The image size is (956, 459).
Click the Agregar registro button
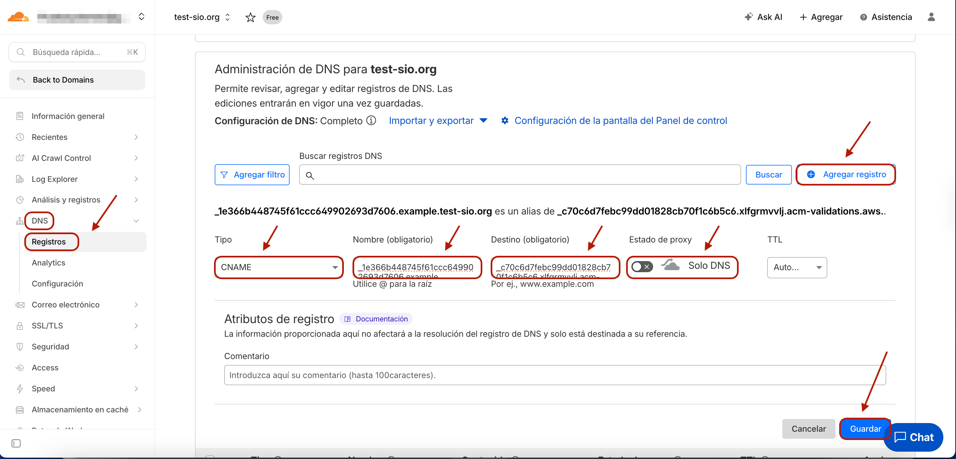846,174
